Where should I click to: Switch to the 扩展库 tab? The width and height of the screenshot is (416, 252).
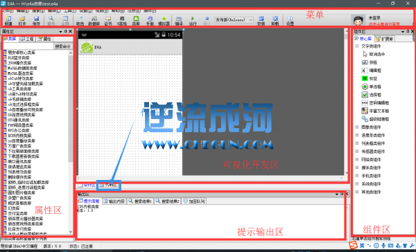(x=385, y=39)
